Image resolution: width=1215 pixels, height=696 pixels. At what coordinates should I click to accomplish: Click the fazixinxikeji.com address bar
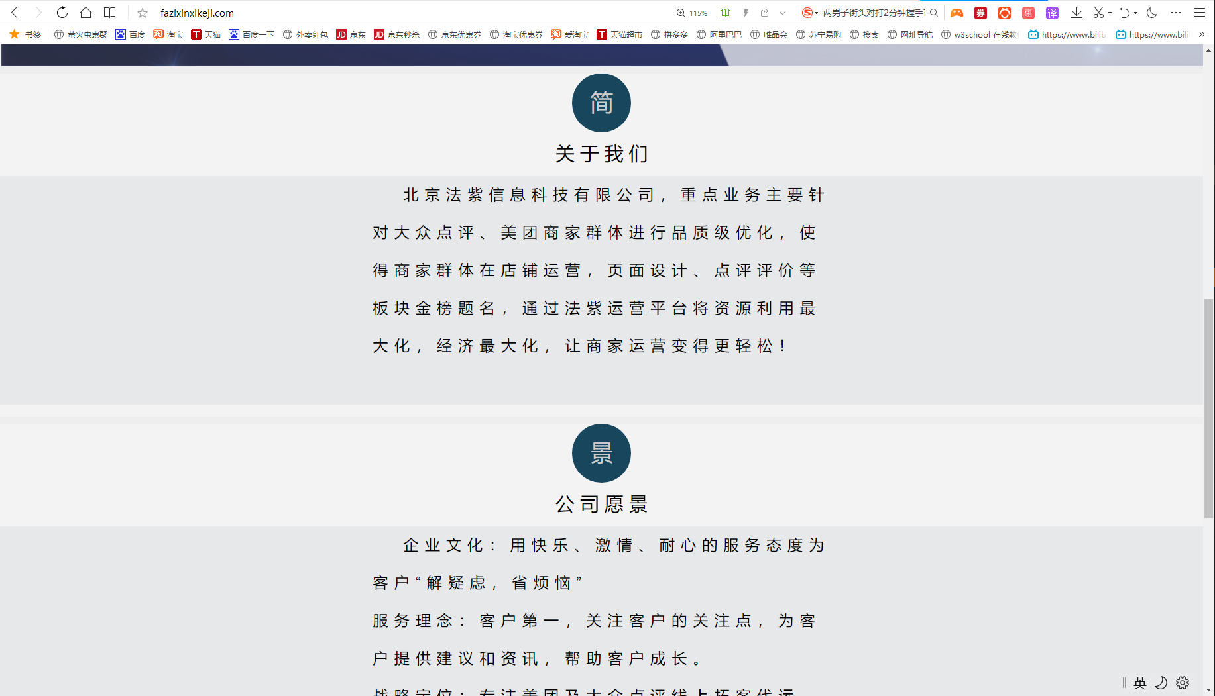click(196, 12)
